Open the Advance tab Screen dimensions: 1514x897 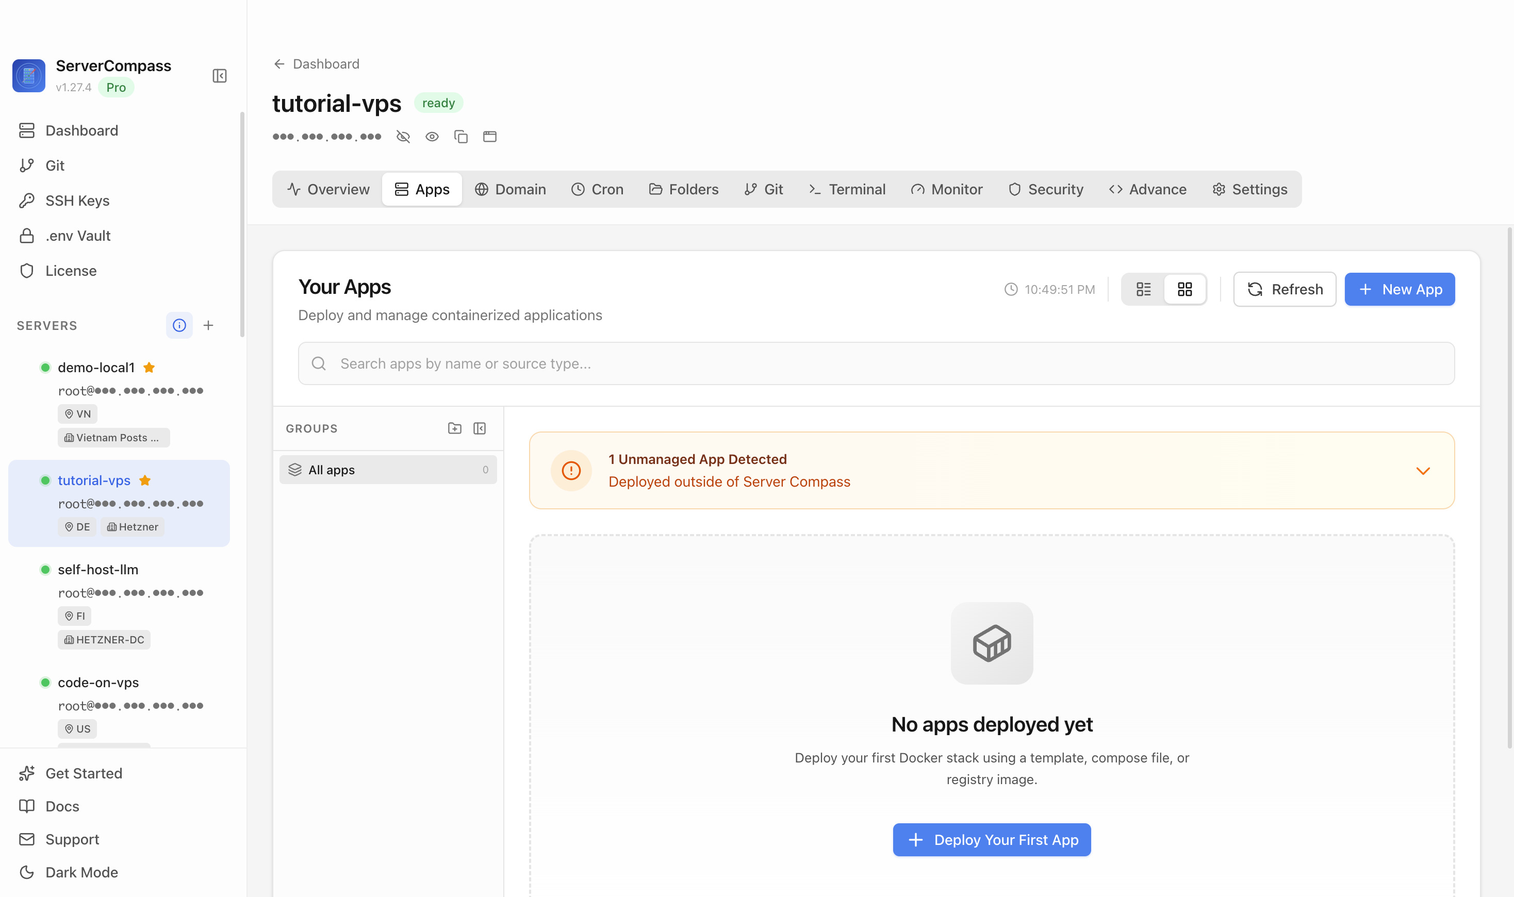coord(1147,189)
